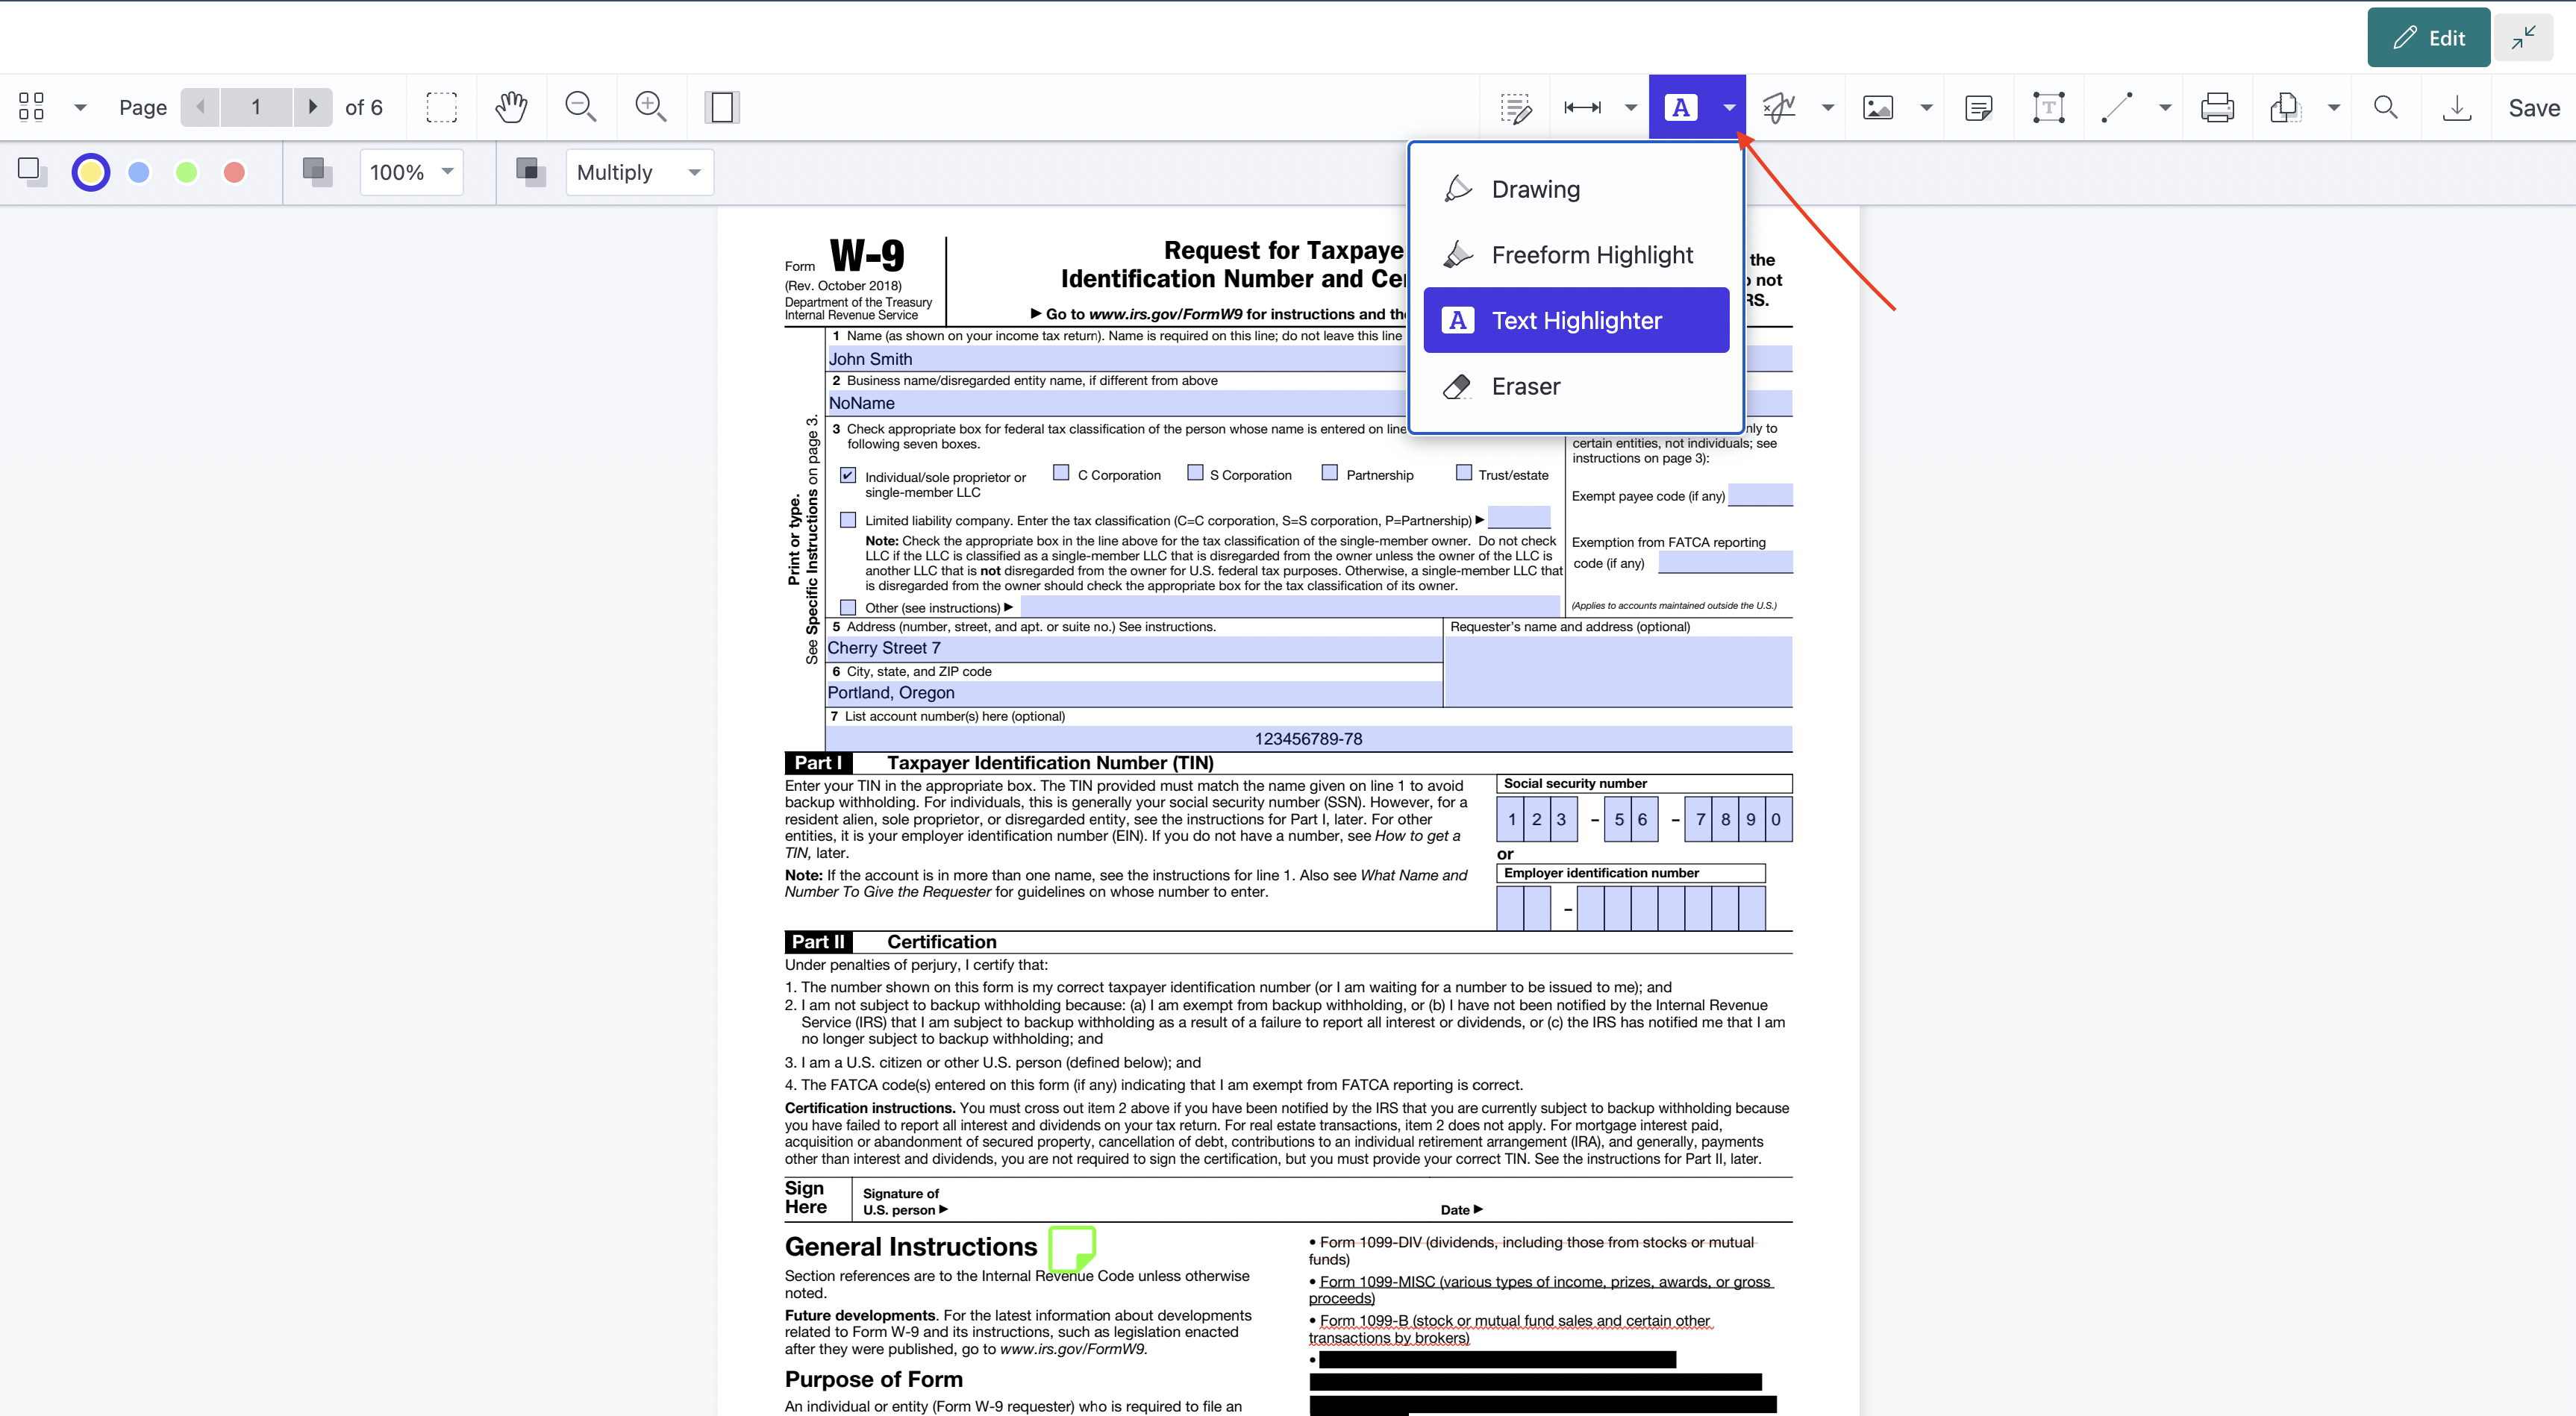Pick the red highlighter color swatch
Screen dimensions: 2576x1416
[235, 172]
